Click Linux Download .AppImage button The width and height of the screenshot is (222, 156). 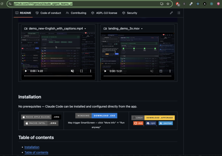[x=153, y=118]
